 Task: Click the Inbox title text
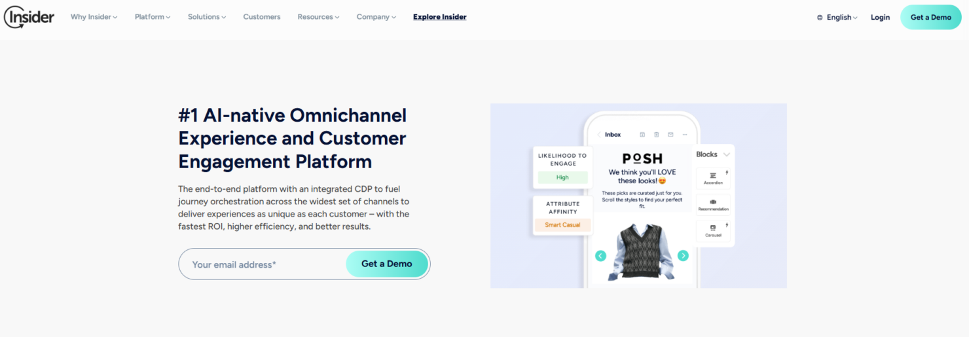[613, 135]
